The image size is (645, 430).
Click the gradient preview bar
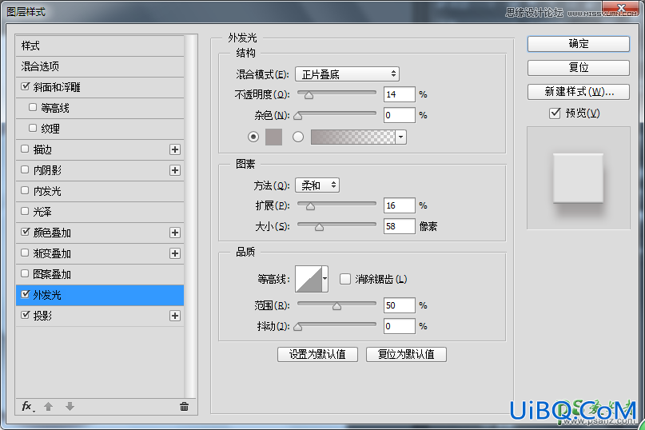353,137
